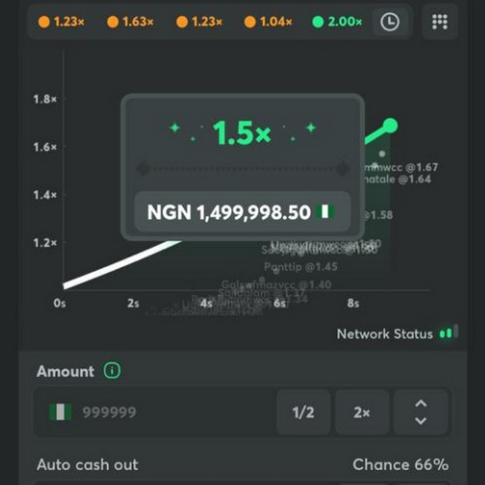Click the large 1.5× multiplier display
485x485 pixels.
click(242, 133)
